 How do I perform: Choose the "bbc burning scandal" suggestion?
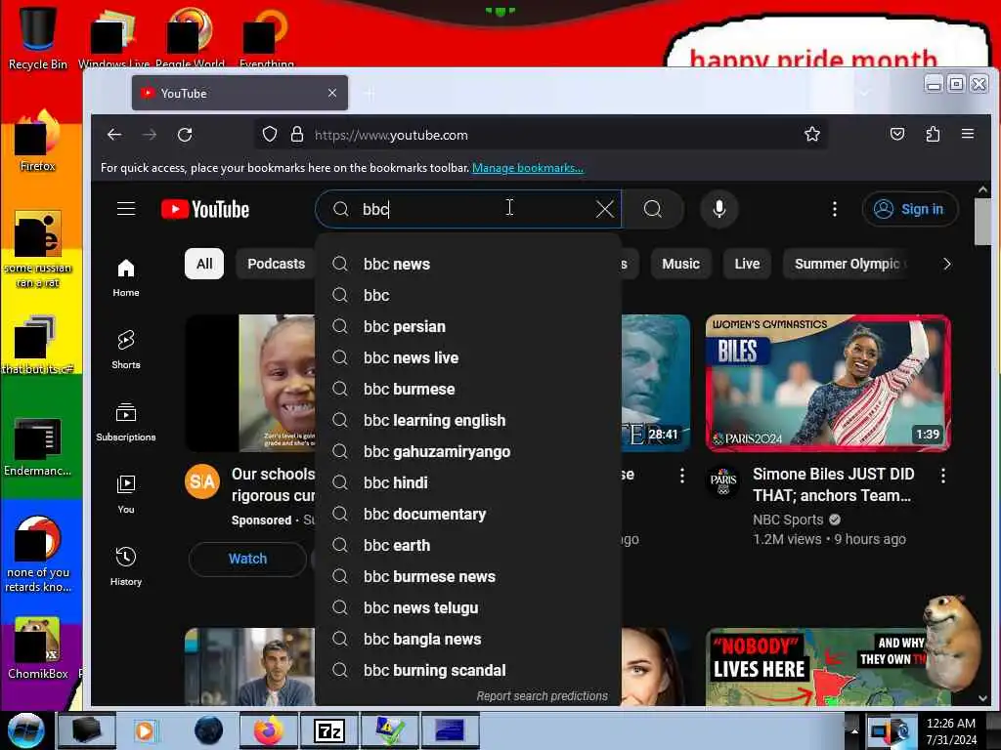(x=468, y=670)
